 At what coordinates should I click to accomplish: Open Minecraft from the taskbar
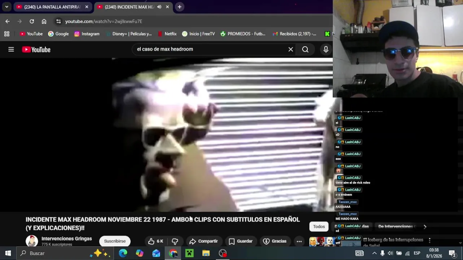coord(189,253)
